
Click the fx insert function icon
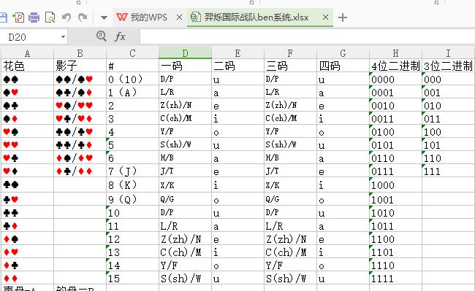[120, 37]
